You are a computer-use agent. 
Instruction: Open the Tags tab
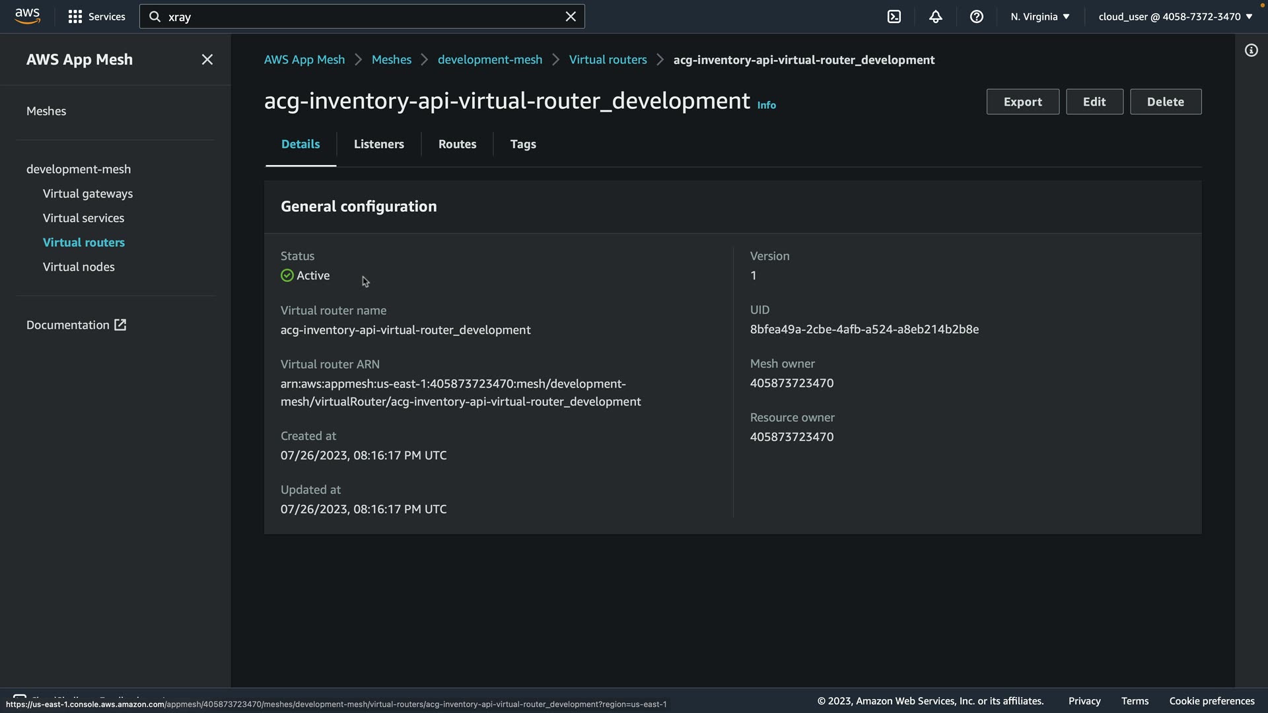[522, 144]
